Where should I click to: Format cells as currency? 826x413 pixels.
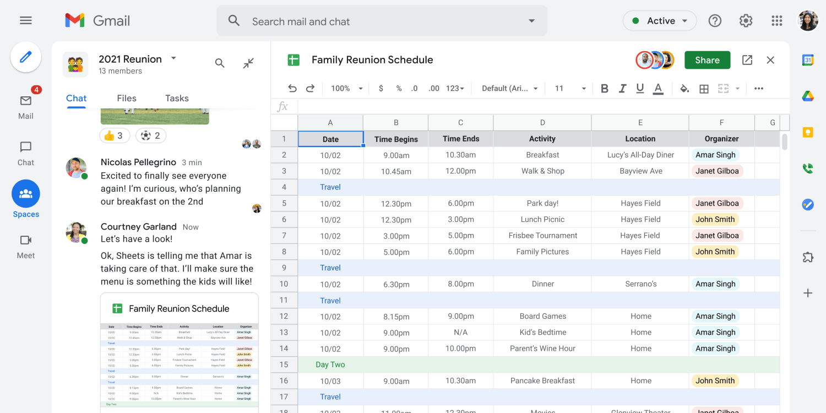pyautogui.click(x=381, y=89)
